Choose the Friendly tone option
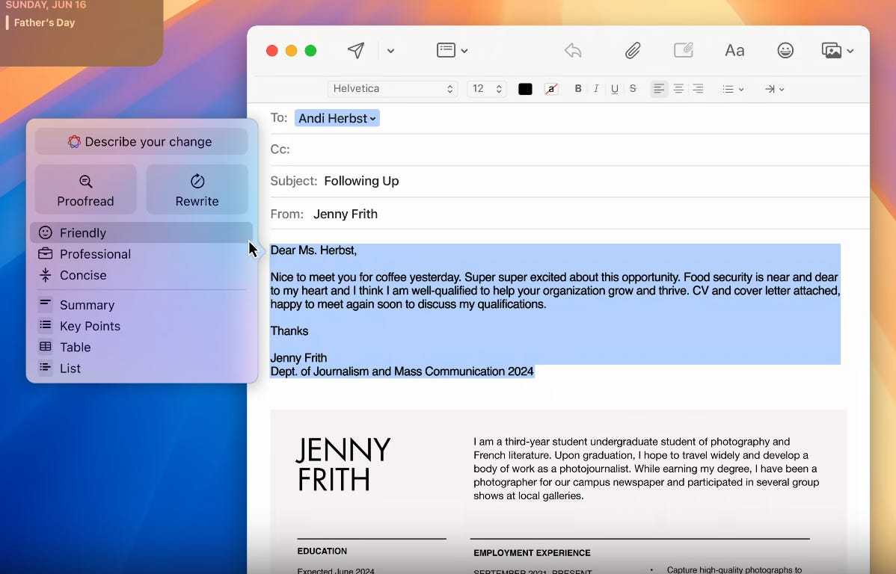The width and height of the screenshot is (896, 574). [x=141, y=232]
